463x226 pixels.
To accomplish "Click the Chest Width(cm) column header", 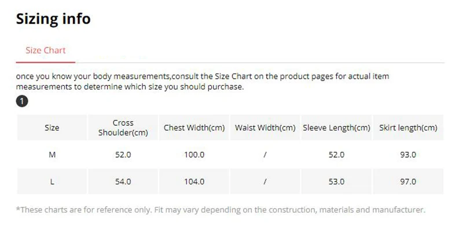I will click(194, 128).
